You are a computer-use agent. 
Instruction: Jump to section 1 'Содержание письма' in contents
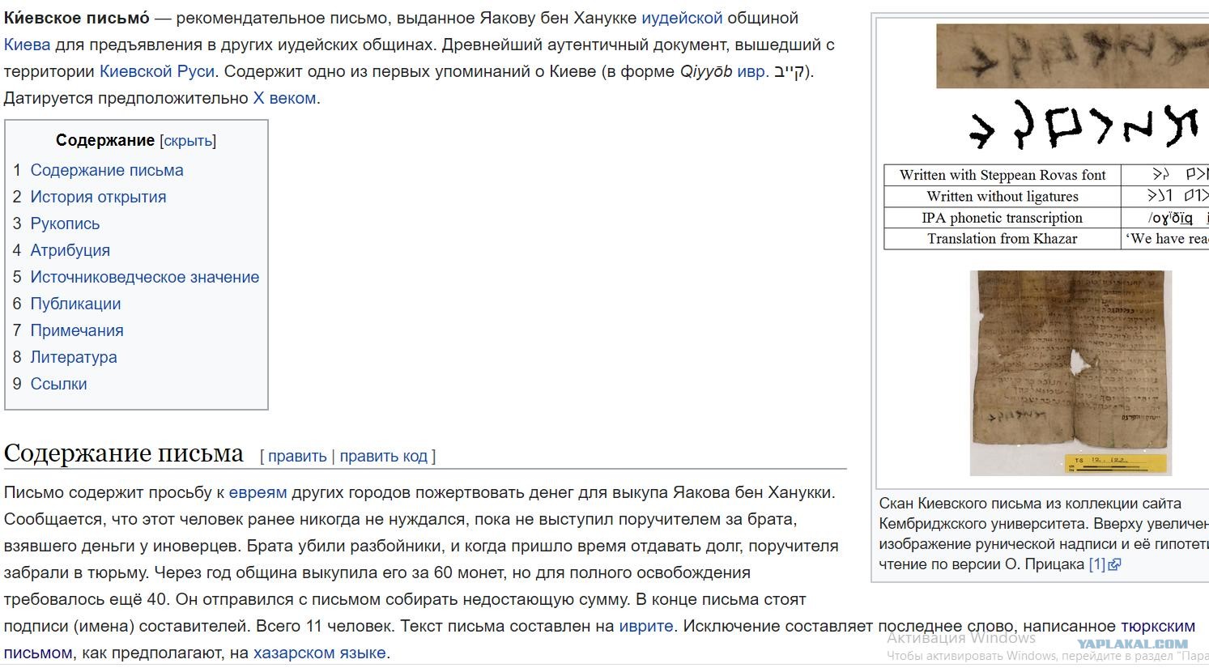(x=107, y=170)
